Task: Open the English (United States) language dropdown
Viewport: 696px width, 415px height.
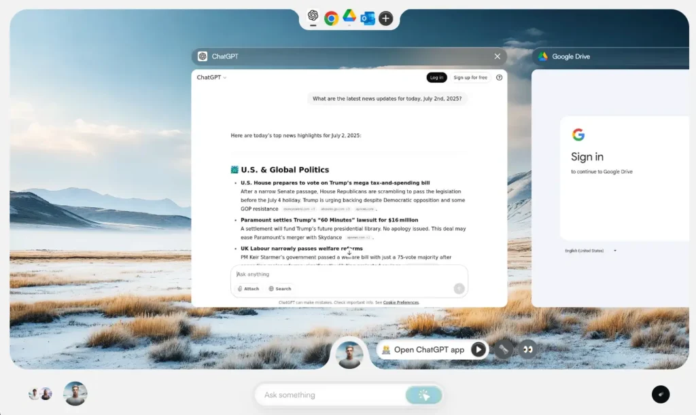Action: click(591, 251)
